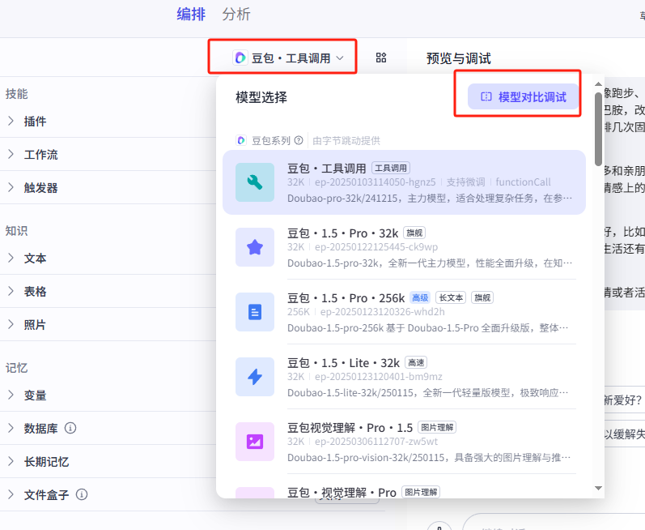Click the 预览与调试 panel heading
The image size is (645, 530).
(x=459, y=58)
